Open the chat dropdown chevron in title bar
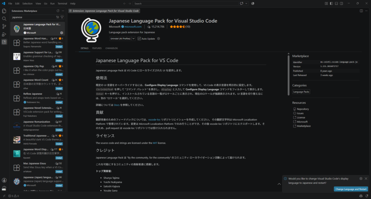The width and height of the screenshot is (371, 199). [x=246, y=4]
